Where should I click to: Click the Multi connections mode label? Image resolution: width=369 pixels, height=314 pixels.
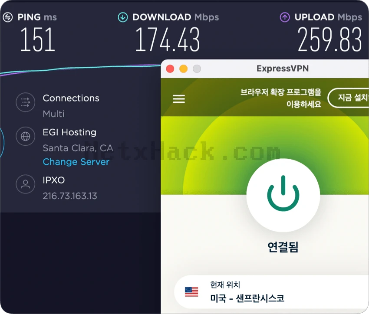(x=54, y=114)
